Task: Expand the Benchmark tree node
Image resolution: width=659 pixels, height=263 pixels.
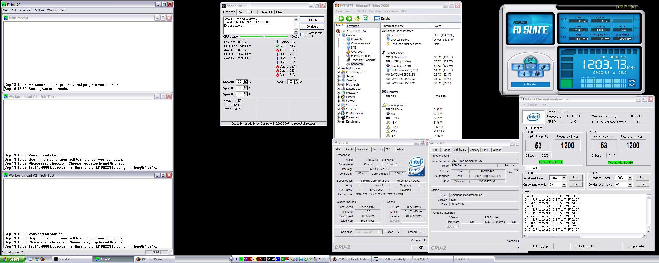Action: 338,121
